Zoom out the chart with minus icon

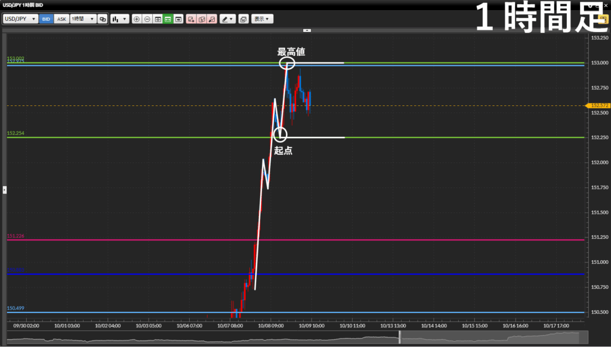147,19
